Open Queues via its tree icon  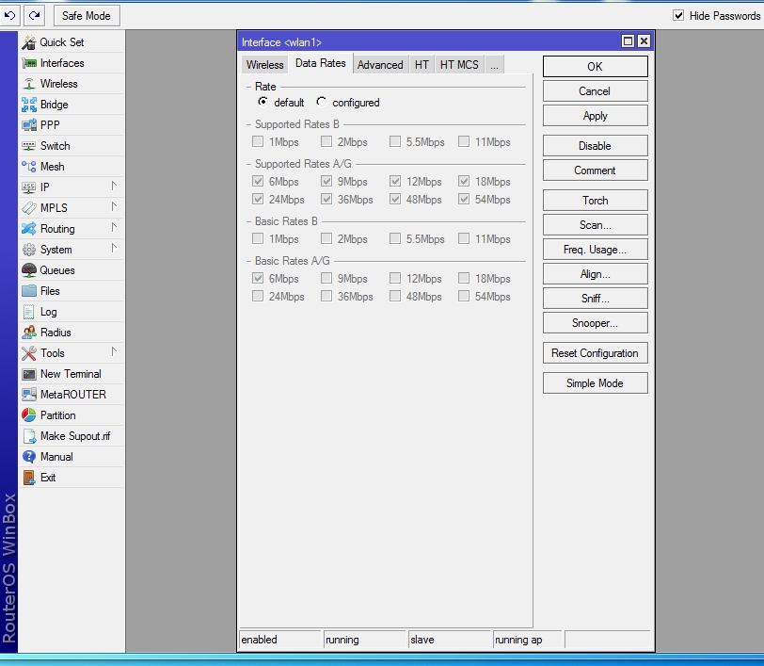(29, 270)
